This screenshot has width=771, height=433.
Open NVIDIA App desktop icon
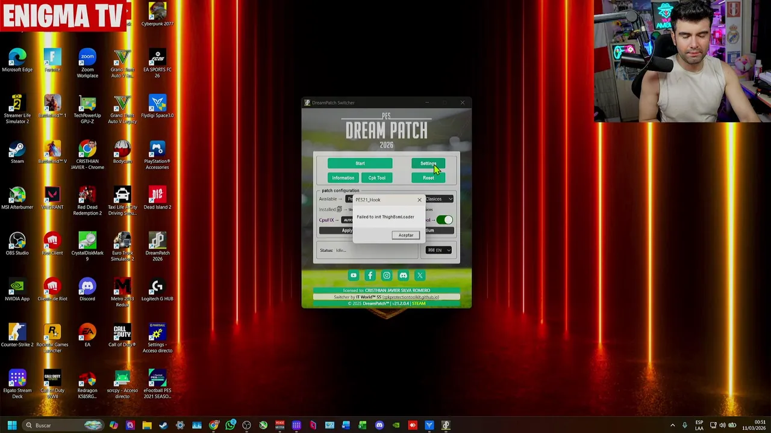pyautogui.click(x=17, y=290)
